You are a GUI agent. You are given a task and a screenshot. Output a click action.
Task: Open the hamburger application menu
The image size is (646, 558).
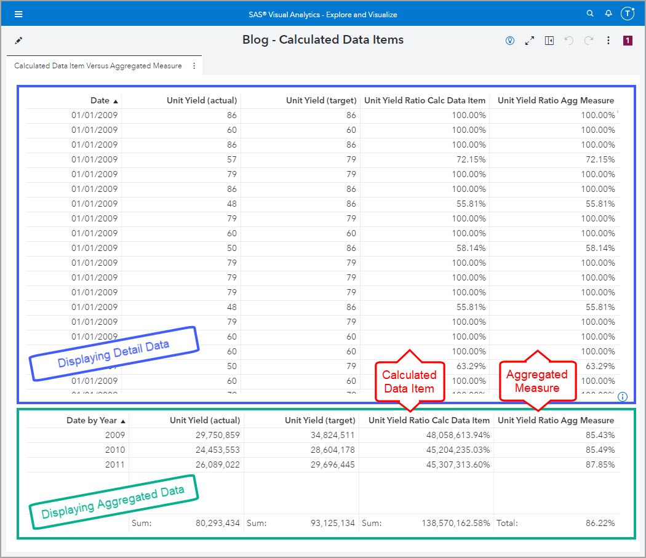[x=18, y=14]
